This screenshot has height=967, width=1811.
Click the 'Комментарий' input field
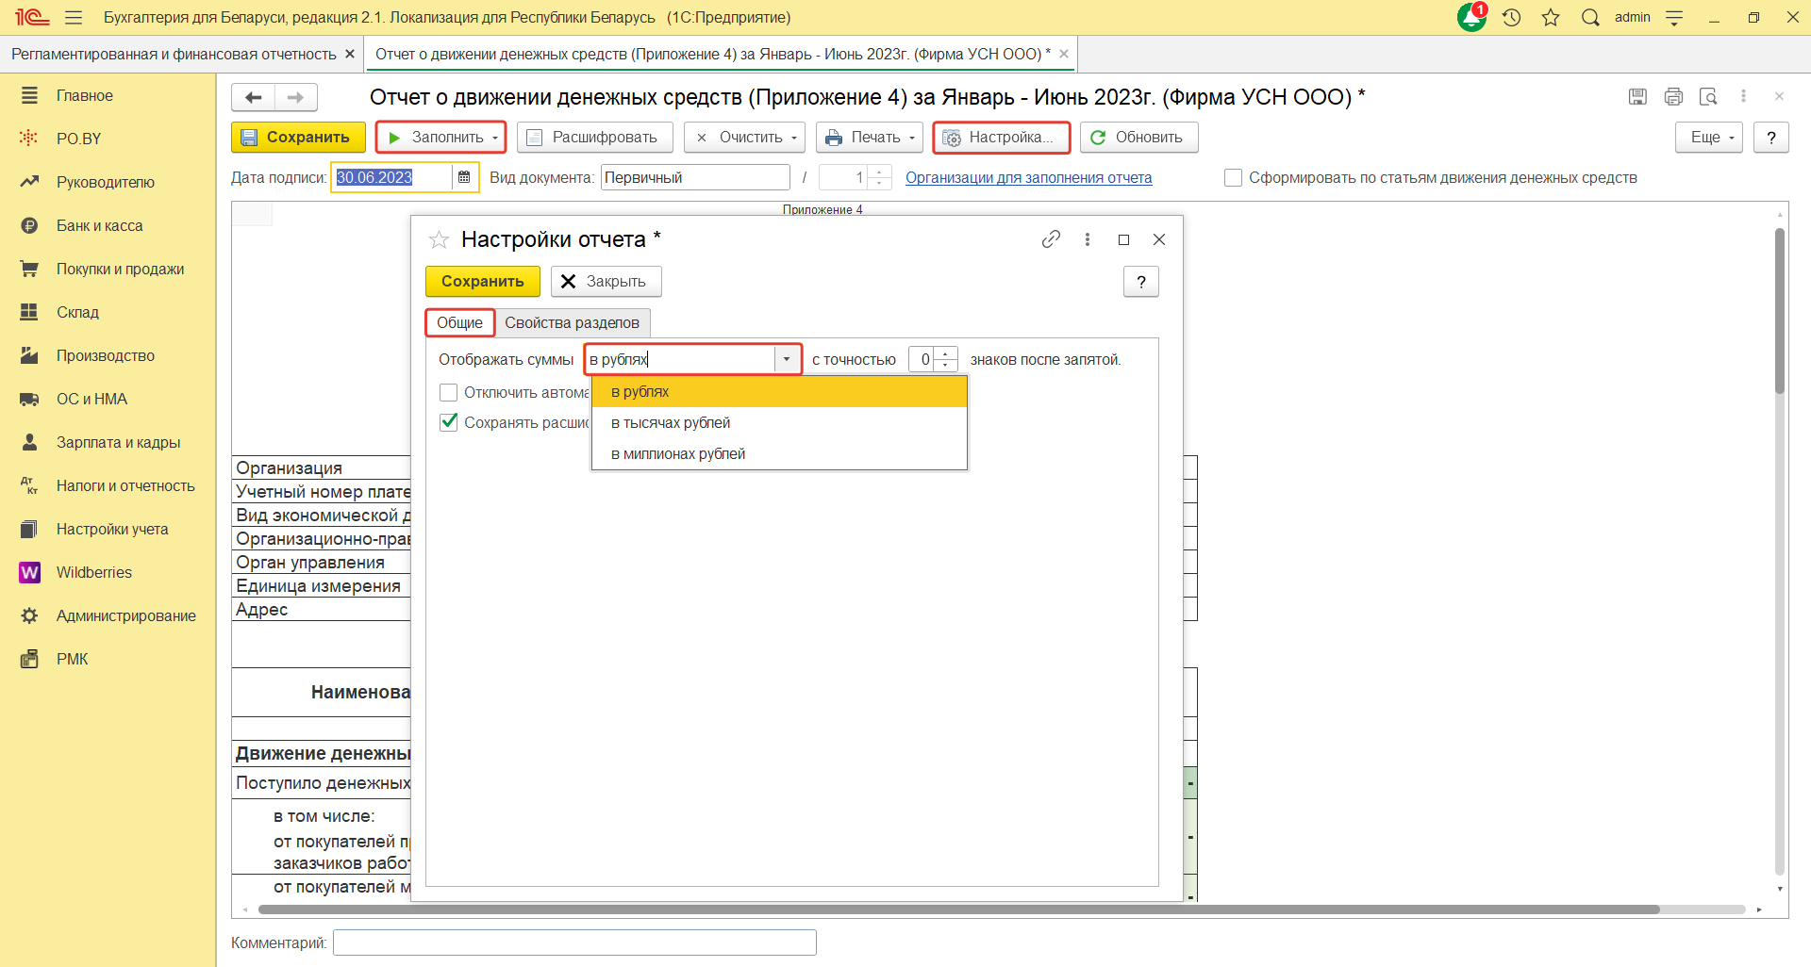574,942
